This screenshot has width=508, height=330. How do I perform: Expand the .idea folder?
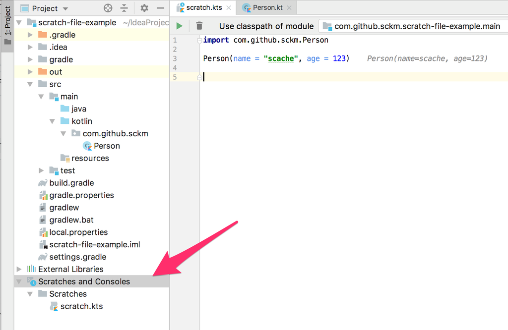30,47
